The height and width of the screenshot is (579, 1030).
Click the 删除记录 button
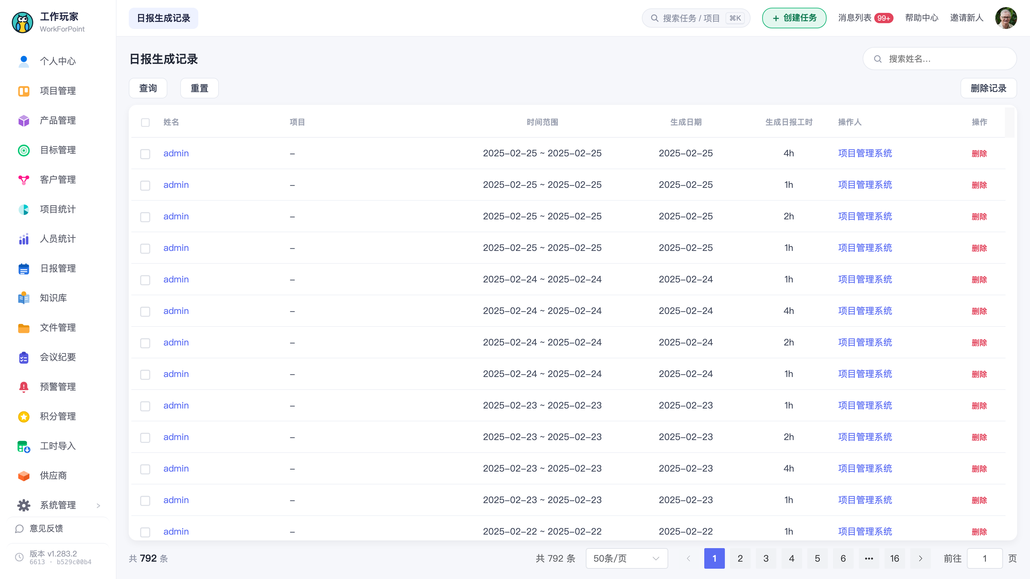988,88
